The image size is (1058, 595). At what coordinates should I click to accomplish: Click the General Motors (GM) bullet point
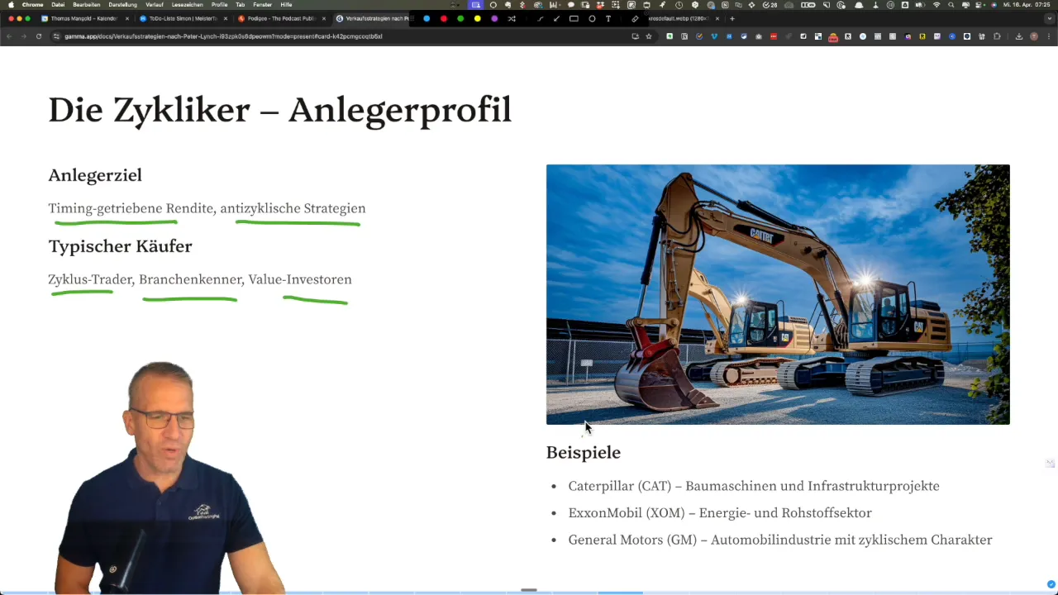(x=780, y=540)
